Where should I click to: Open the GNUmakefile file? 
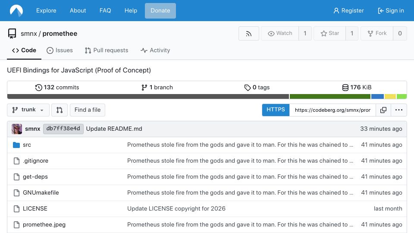pos(41,193)
